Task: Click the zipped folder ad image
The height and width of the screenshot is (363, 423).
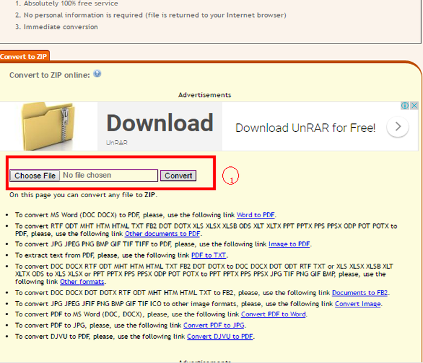Action: 48,126
